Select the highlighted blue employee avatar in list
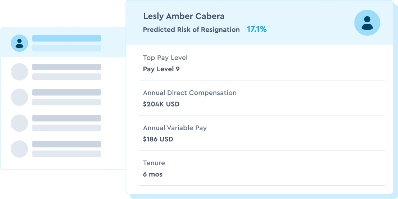Screen dimensions: 398x199 click(x=19, y=43)
